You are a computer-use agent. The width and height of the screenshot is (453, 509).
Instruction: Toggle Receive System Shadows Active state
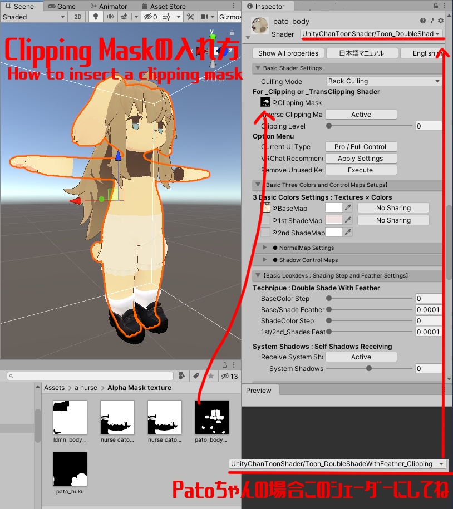[361, 357]
